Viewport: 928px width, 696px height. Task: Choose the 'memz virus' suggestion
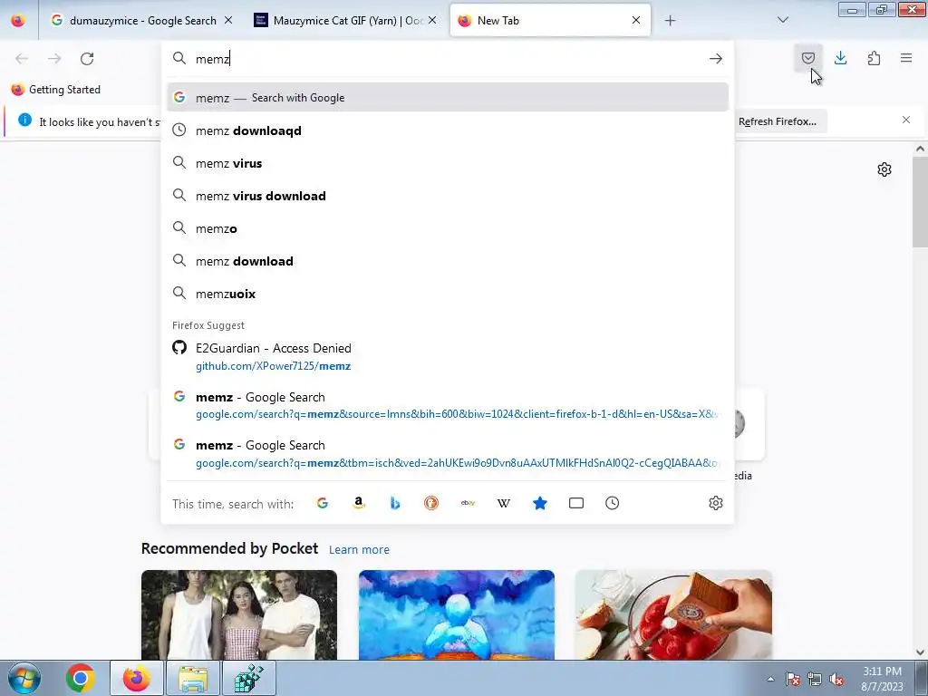(448, 163)
